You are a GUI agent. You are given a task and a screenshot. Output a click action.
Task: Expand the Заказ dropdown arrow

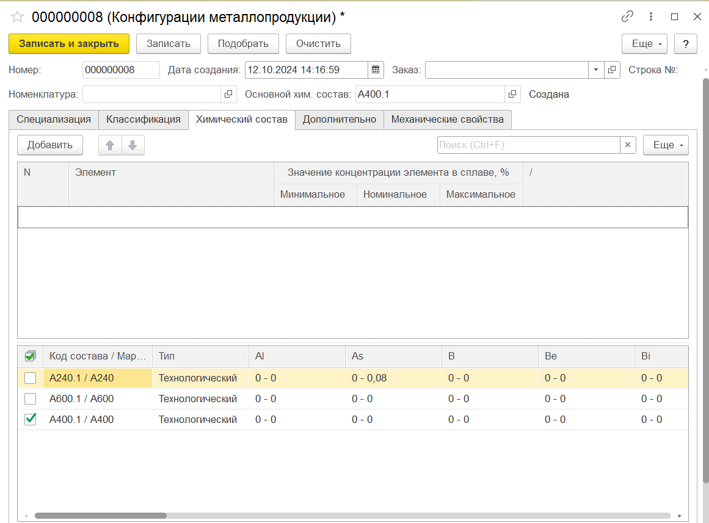[596, 70]
